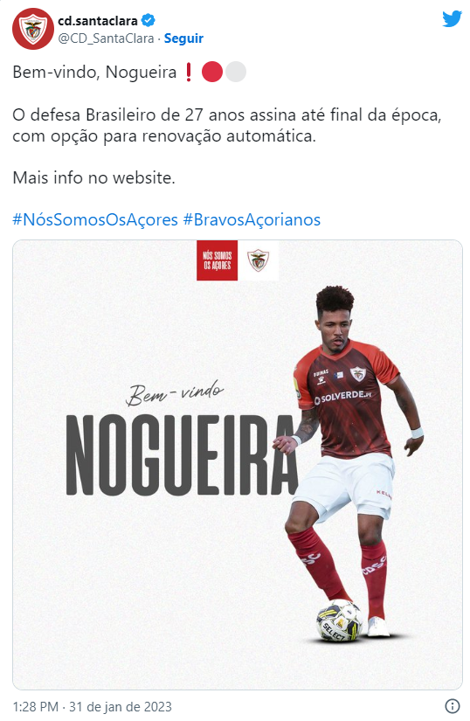Click the red exclamation mark emoji

(189, 73)
